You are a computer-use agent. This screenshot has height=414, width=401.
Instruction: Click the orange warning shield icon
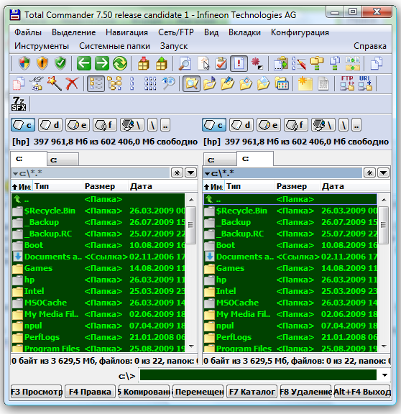click(x=42, y=63)
